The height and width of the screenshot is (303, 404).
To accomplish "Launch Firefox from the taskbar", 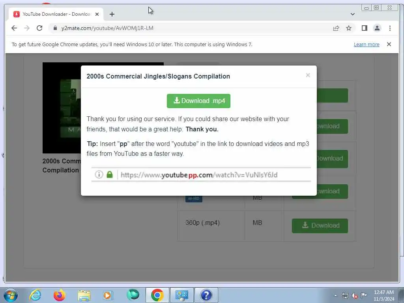I will 59,295.
